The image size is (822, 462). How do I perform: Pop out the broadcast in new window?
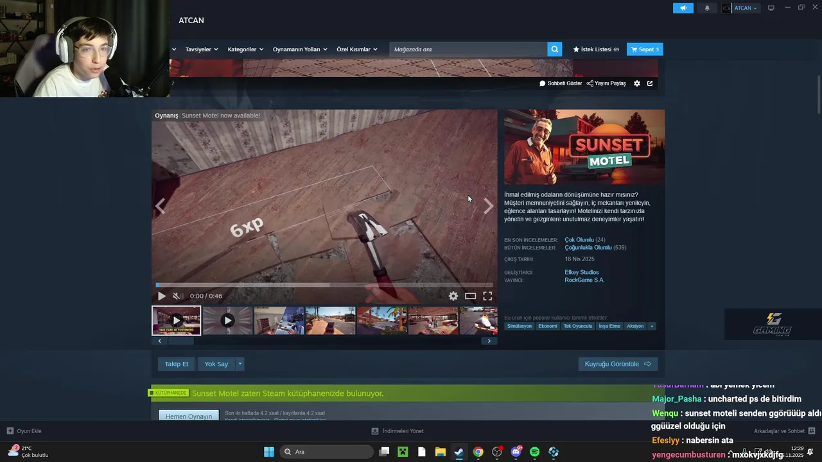650,83
